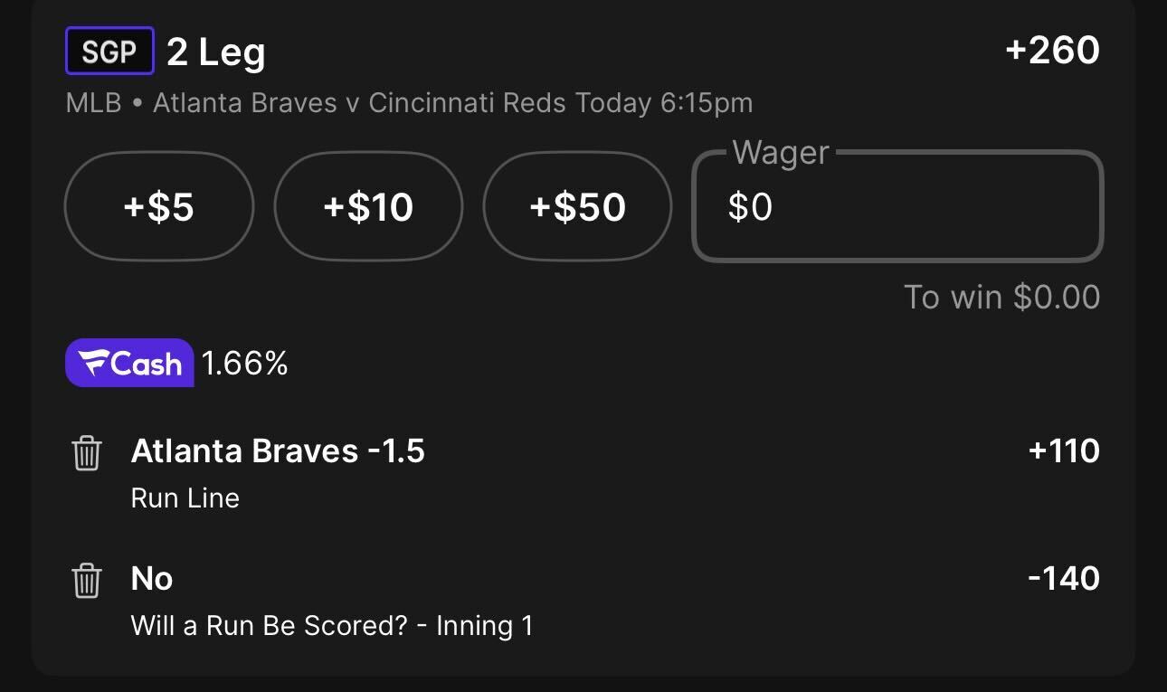Select the '2 Leg' parlay title
The width and height of the screenshot is (1167, 692).
pyautogui.click(x=216, y=52)
